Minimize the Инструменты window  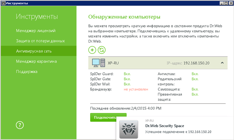222,3
